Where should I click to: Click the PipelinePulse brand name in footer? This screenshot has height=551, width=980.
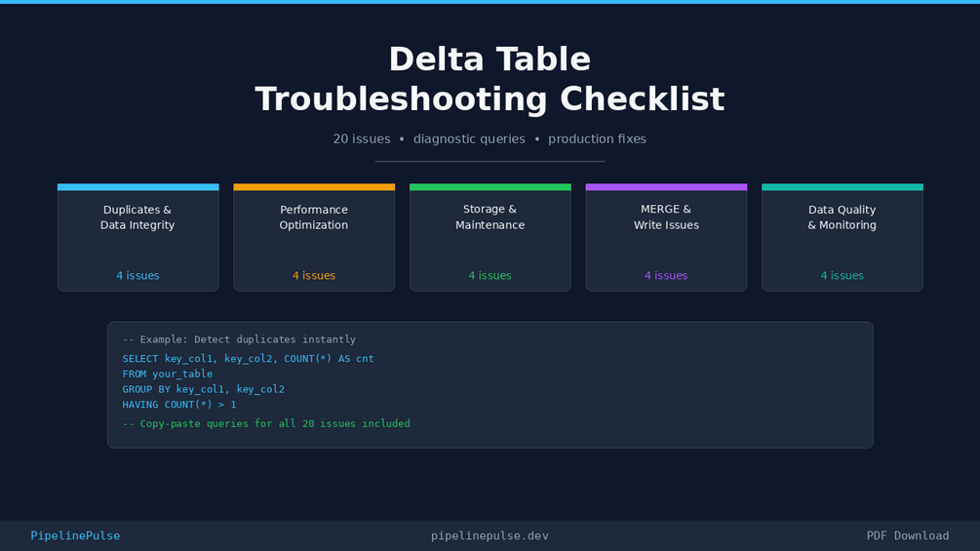pos(75,535)
